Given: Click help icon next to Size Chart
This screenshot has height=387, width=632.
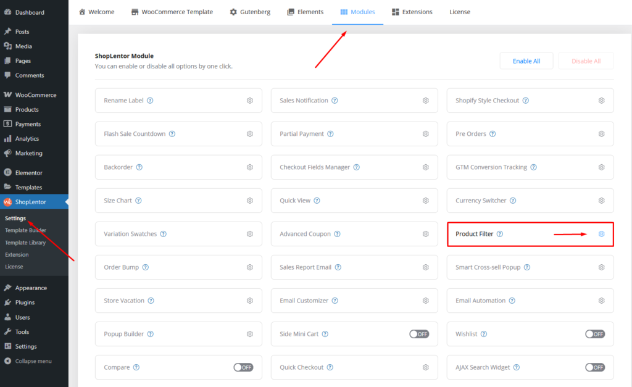Looking at the screenshot, I should tap(138, 201).
